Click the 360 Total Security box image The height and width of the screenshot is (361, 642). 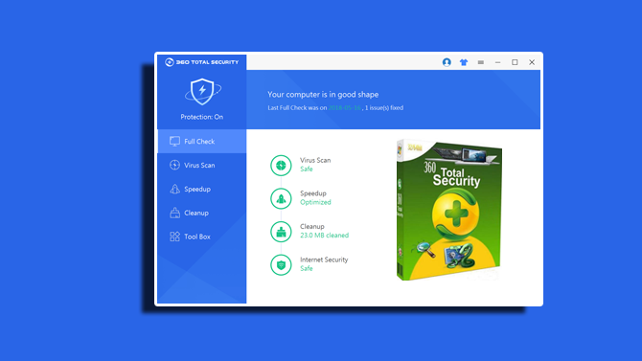point(449,210)
